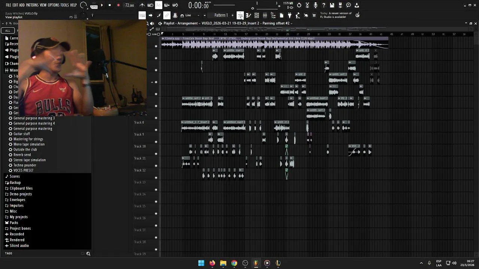Arm the red Record button
The width and height of the screenshot is (479, 269).
118,5
